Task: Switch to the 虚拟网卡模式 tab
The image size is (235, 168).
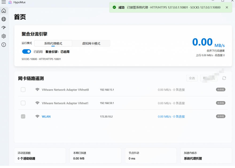Action: pos(91,43)
